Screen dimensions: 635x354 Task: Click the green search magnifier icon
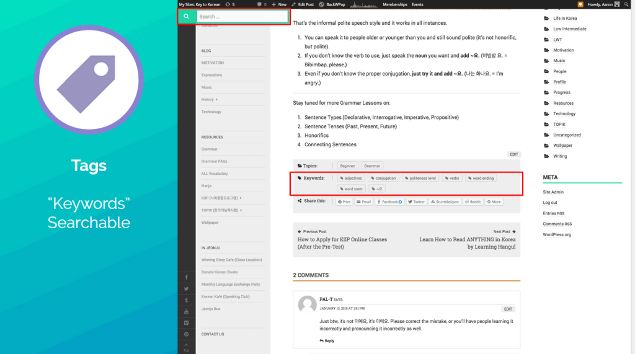pos(186,17)
